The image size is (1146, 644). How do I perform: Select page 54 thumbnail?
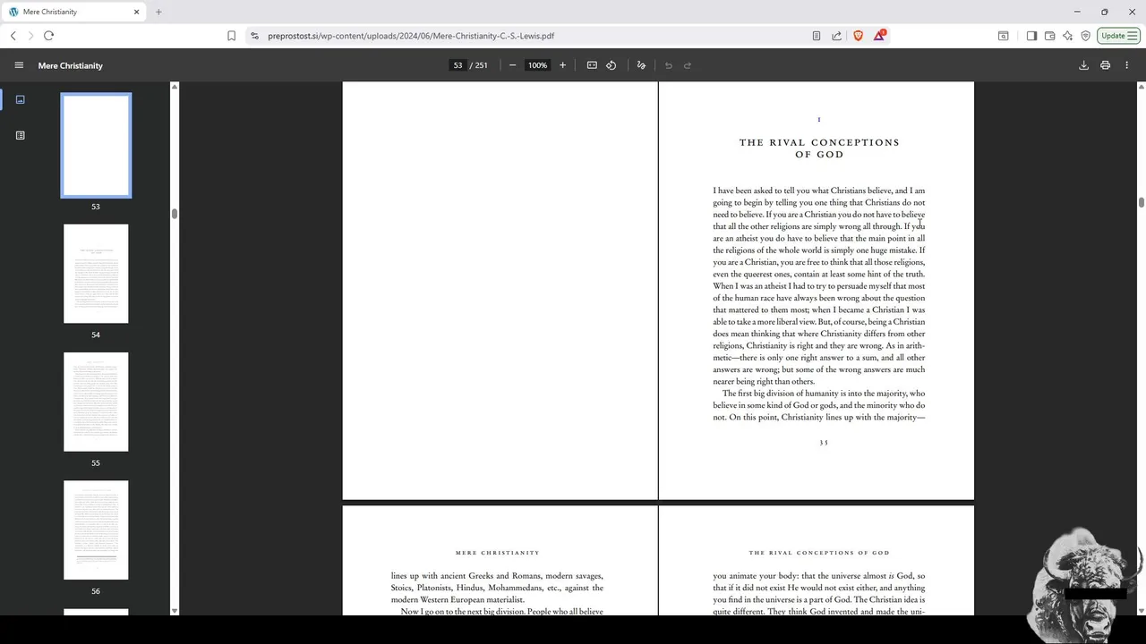click(x=96, y=274)
